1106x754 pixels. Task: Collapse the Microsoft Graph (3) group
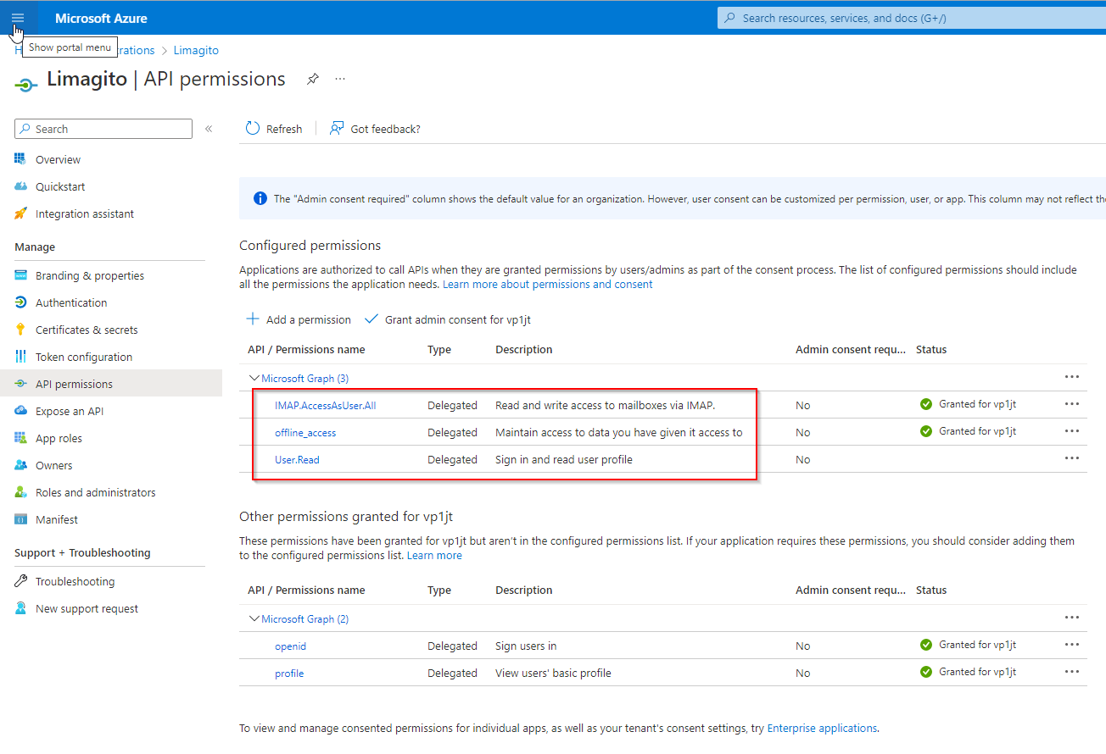(254, 378)
